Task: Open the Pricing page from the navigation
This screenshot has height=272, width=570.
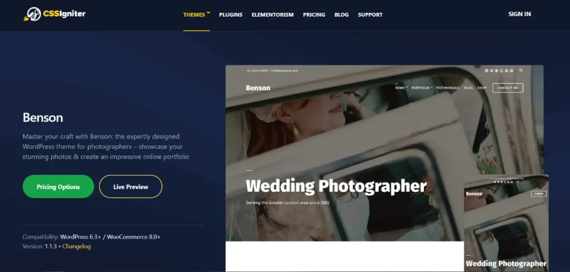Action: tap(314, 14)
